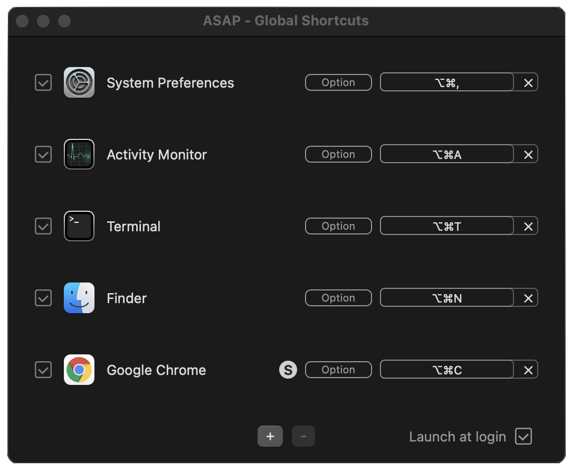Open Option button for Activity Monitor
This screenshot has height=470, width=571.
338,154
